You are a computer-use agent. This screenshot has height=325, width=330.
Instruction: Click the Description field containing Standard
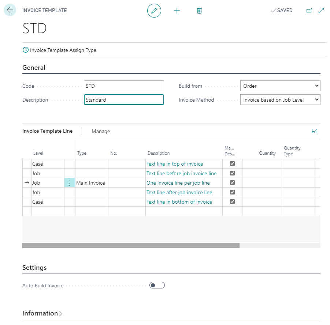coord(124,100)
